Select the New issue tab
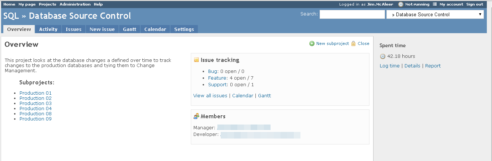 tap(102, 29)
